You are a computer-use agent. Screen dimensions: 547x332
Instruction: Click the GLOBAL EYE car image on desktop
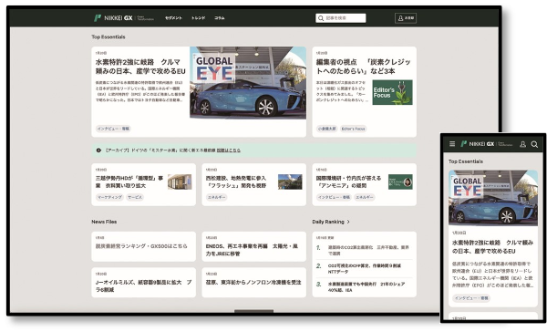[248, 83]
